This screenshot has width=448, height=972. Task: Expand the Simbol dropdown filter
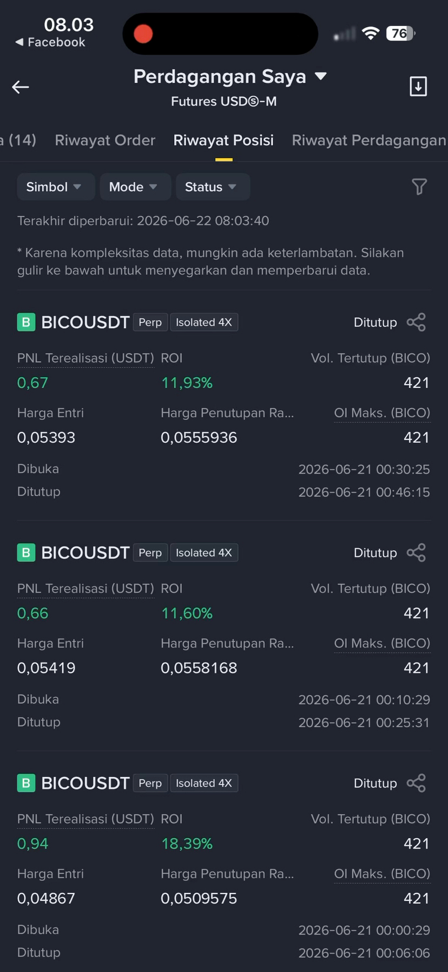pyautogui.click(x=56, y=187)
